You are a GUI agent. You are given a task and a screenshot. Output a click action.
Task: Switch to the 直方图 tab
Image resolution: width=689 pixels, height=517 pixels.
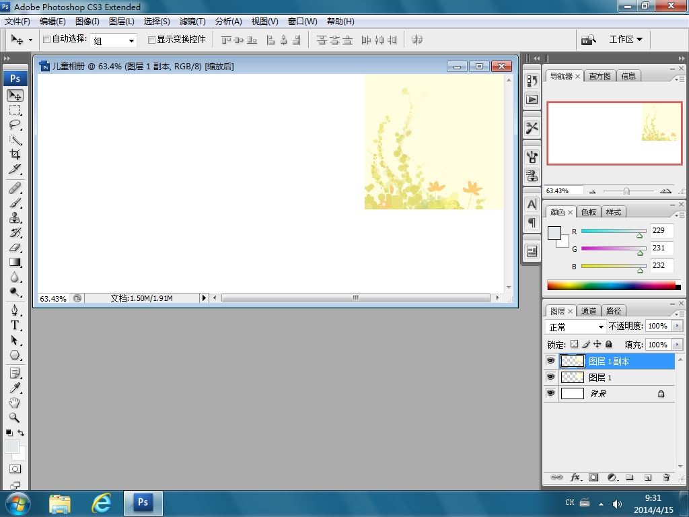pyautogui.click(x=600, y=76)
